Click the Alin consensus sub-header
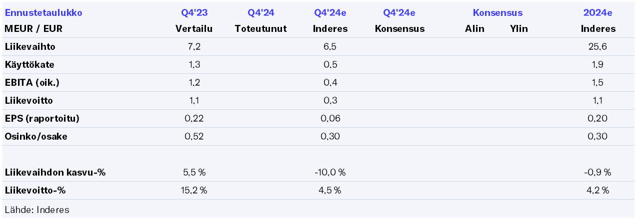 474,28
